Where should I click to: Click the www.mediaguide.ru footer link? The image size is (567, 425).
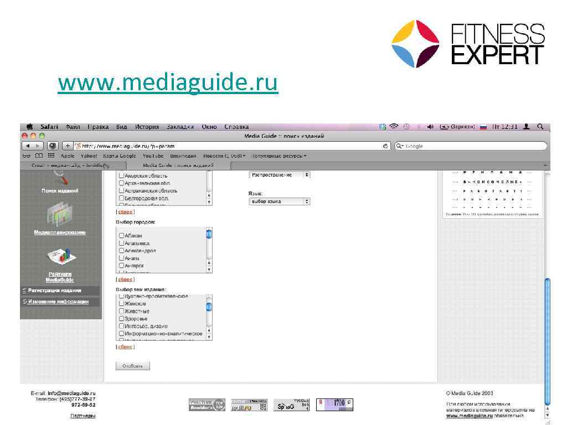click(x=469, y=416)
